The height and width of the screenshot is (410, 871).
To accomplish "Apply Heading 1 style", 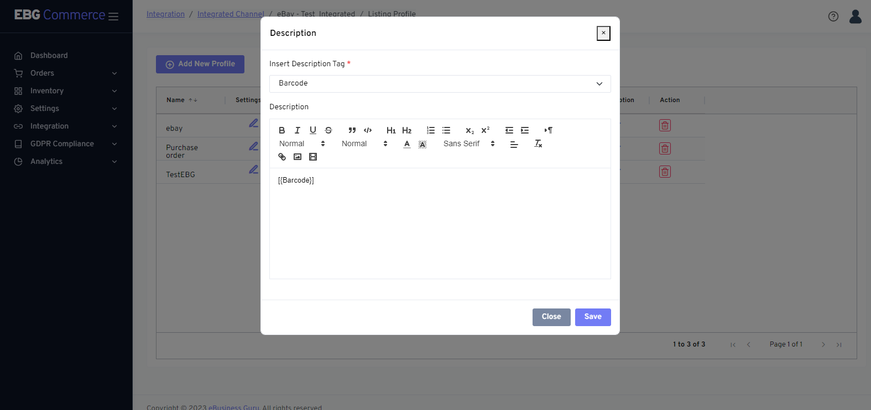I will (391, 130).
